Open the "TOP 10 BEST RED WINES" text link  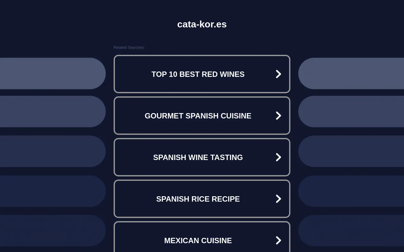point(198,74)
